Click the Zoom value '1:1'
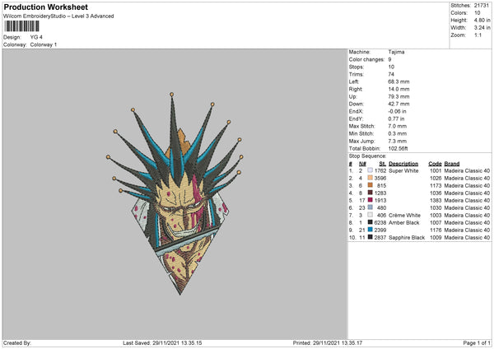 pos(478,35)
